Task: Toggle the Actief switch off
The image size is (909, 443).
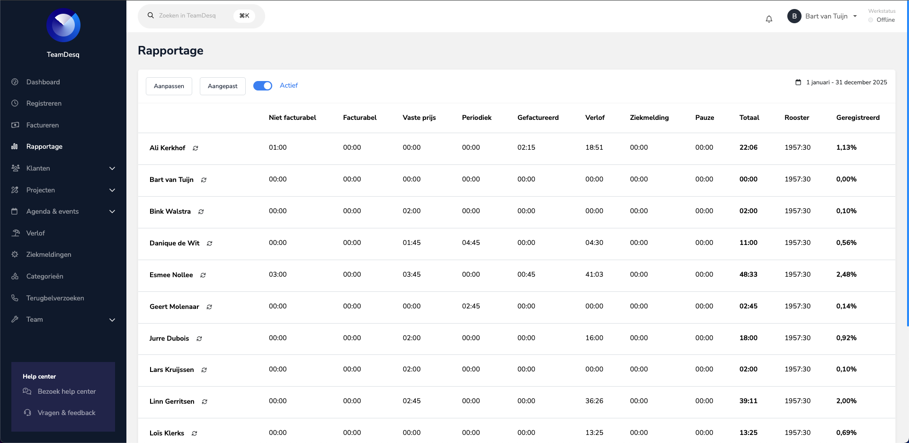Action: pos(263,86)
